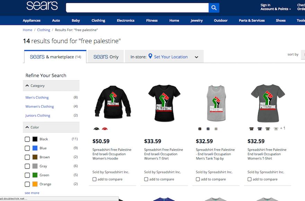This screenshot has width=305, height=201.
Task: Click the magnifying glass search button
Action: point(214,8)
